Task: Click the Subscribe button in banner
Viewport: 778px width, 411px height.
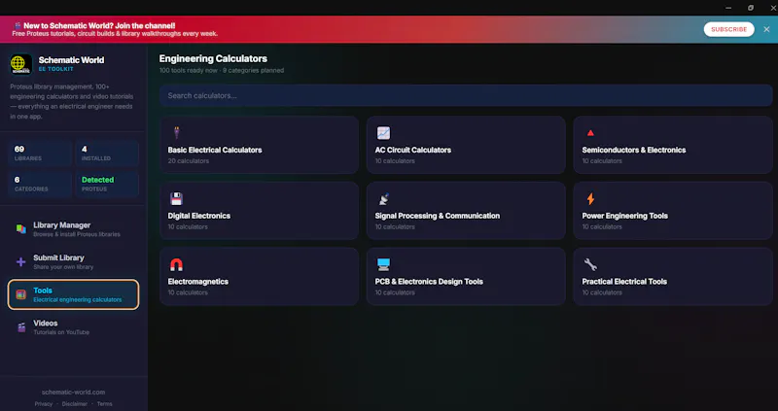Action: 728,29
